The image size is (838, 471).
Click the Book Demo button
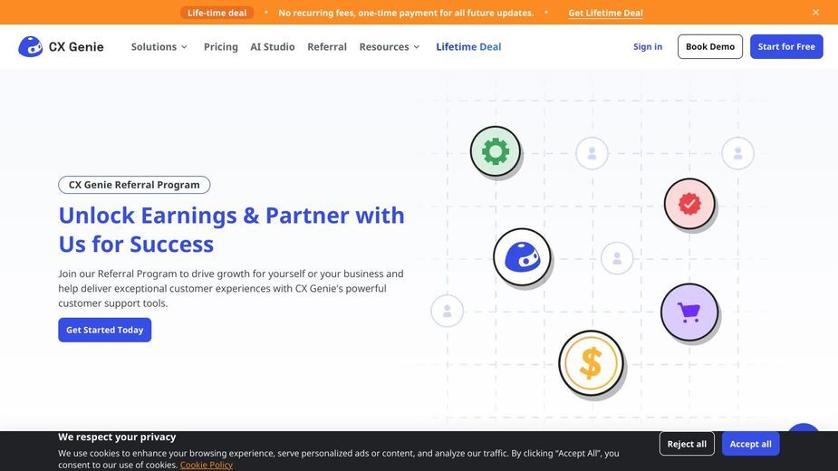[x=710, y=46]
